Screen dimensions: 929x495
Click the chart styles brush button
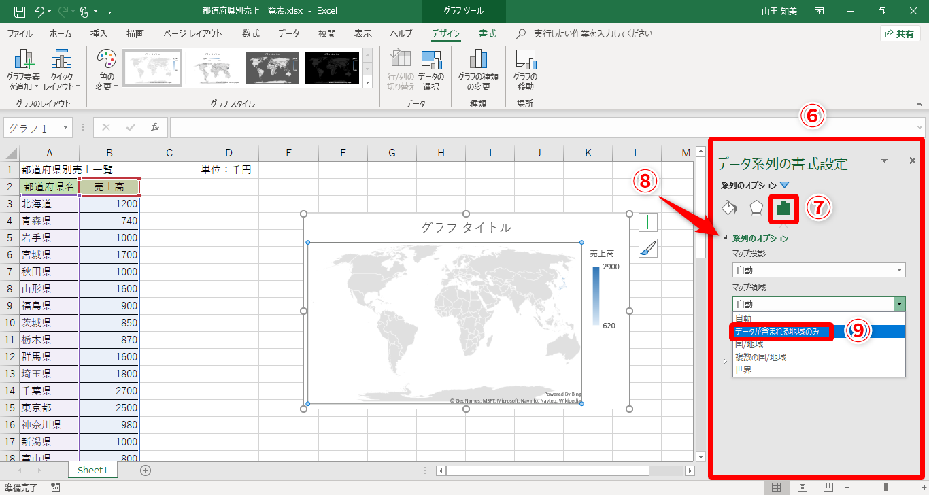coord(648,248)
